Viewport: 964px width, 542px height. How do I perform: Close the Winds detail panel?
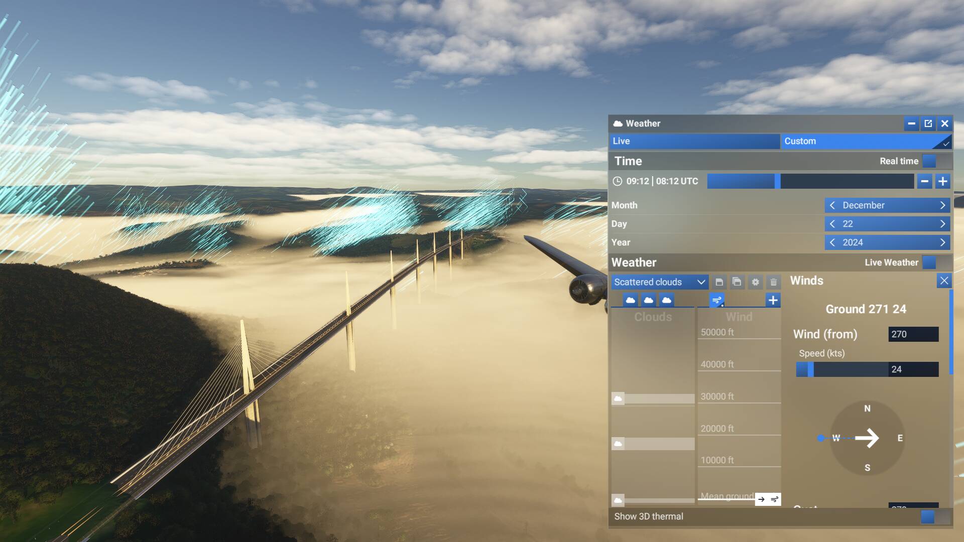(944, 281)
